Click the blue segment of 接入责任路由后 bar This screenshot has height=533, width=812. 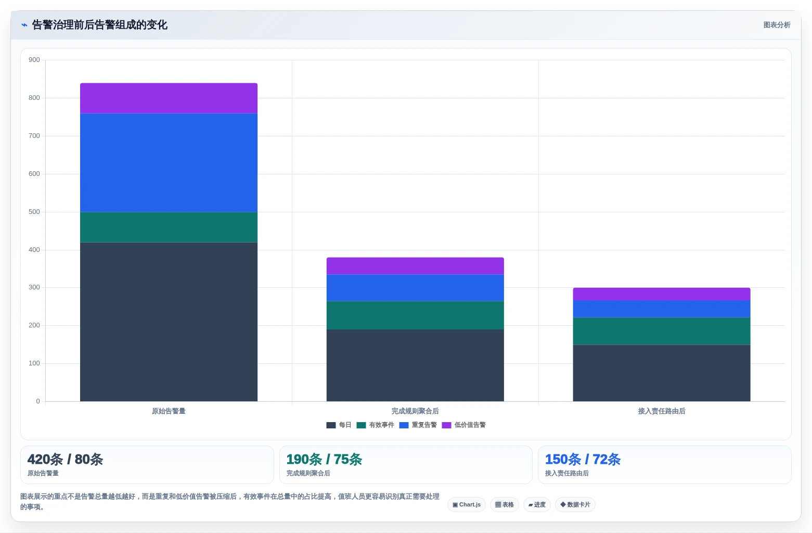[662, 309]
